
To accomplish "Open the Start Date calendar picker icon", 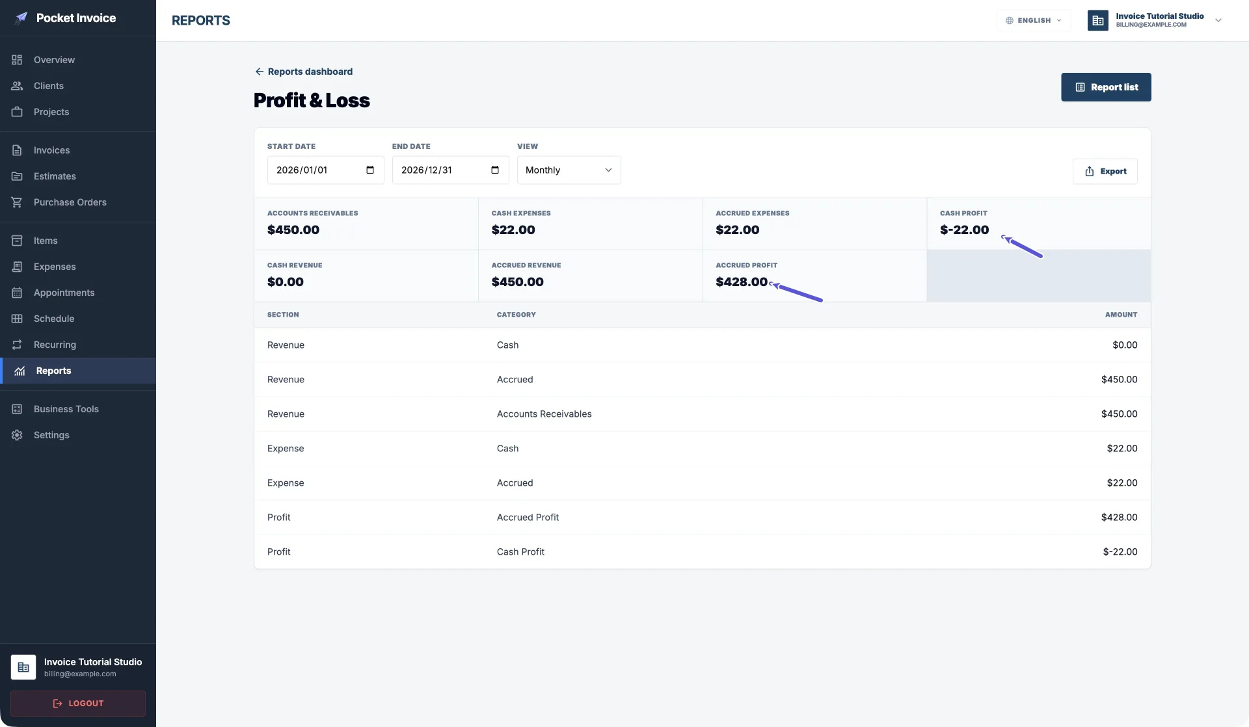I will tap(370, 170).
